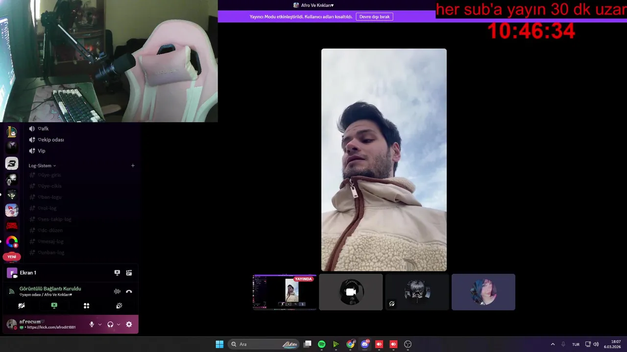Open the taskbar clock and calendar

pos(613,344)
